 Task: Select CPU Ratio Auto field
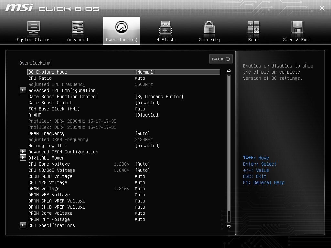tap(140, 78)
